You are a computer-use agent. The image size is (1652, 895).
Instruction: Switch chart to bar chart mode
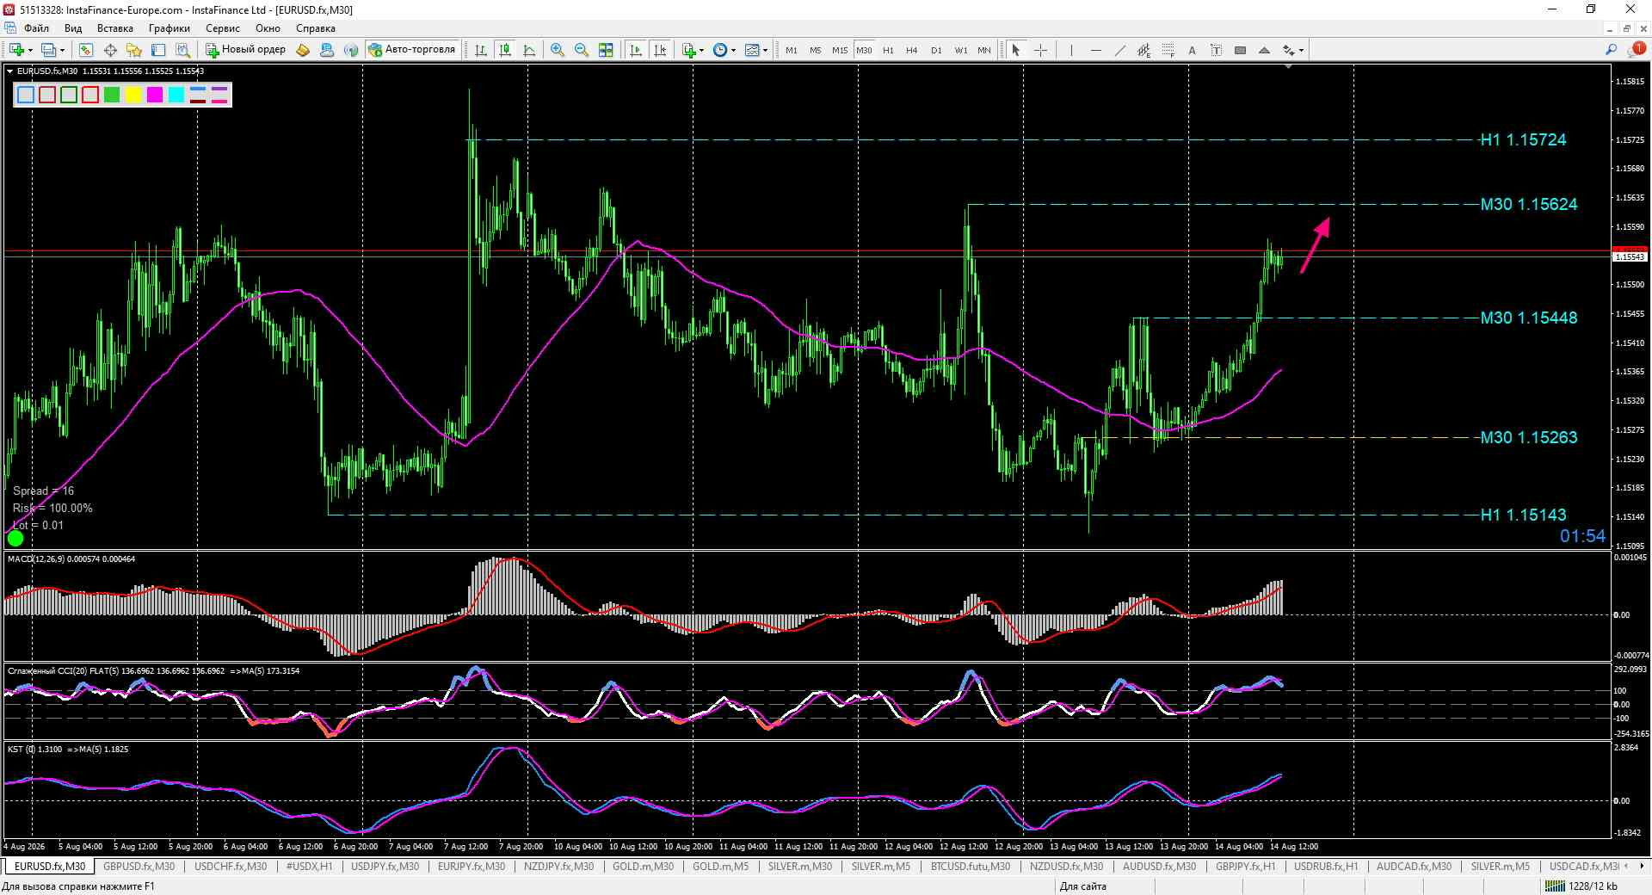(x=480, y=50)
